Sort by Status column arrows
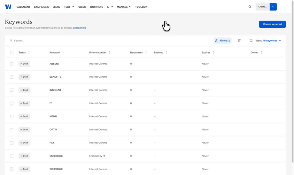The image size is (294, 175). click(x=29, y=52)
